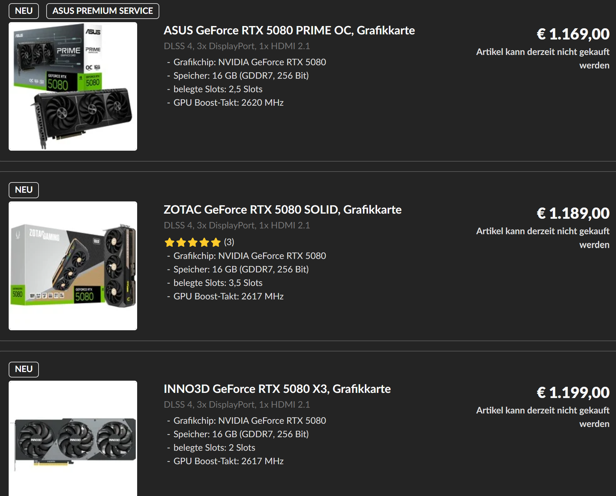This screenshot has width=616, height=496.
Task: Click 'belegte Slots: 2 Slots' spec line
Action: 214,448
